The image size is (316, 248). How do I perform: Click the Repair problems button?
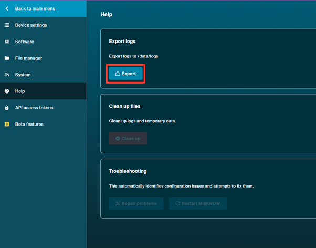tap(136, 203)
